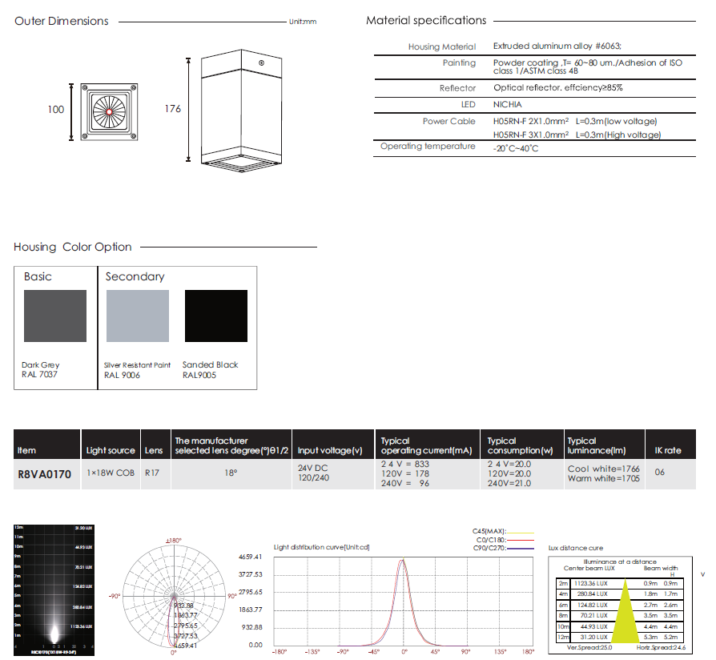This screenshot has width=716, height=660.
Task: Click the top-view fixture lens drawing
Action: coord(108,109)
